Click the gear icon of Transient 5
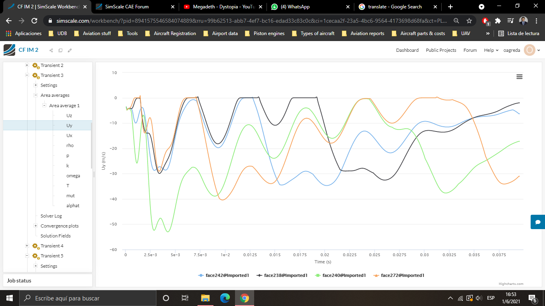 click(x=36, y=256)
